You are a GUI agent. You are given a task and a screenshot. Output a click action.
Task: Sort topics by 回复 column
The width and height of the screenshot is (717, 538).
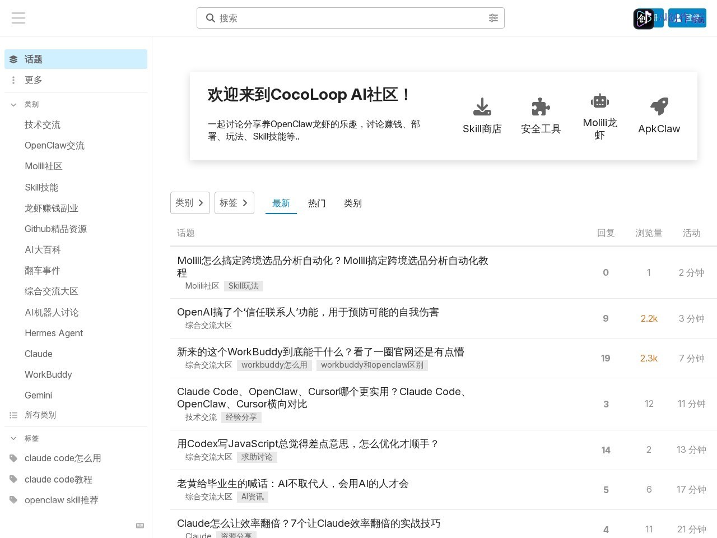coord(606,233)
